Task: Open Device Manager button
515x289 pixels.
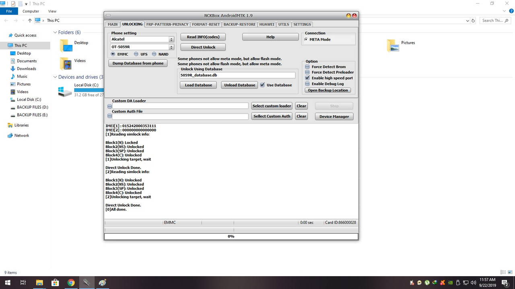Action: pyautogui.click(x=334, y=116)
